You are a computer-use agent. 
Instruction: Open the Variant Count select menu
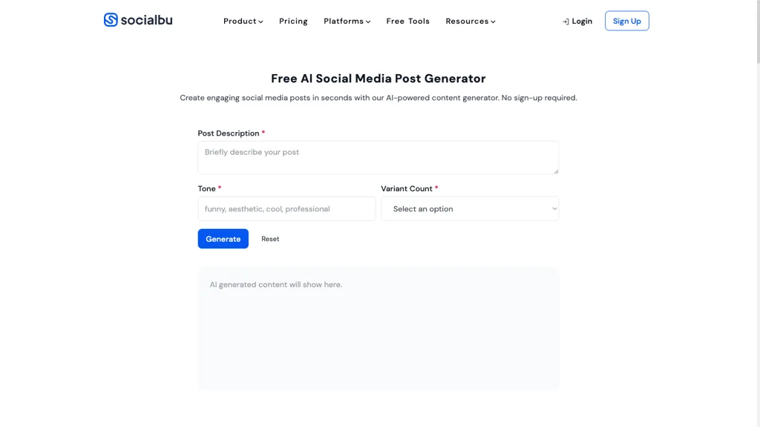click(470, 208)
